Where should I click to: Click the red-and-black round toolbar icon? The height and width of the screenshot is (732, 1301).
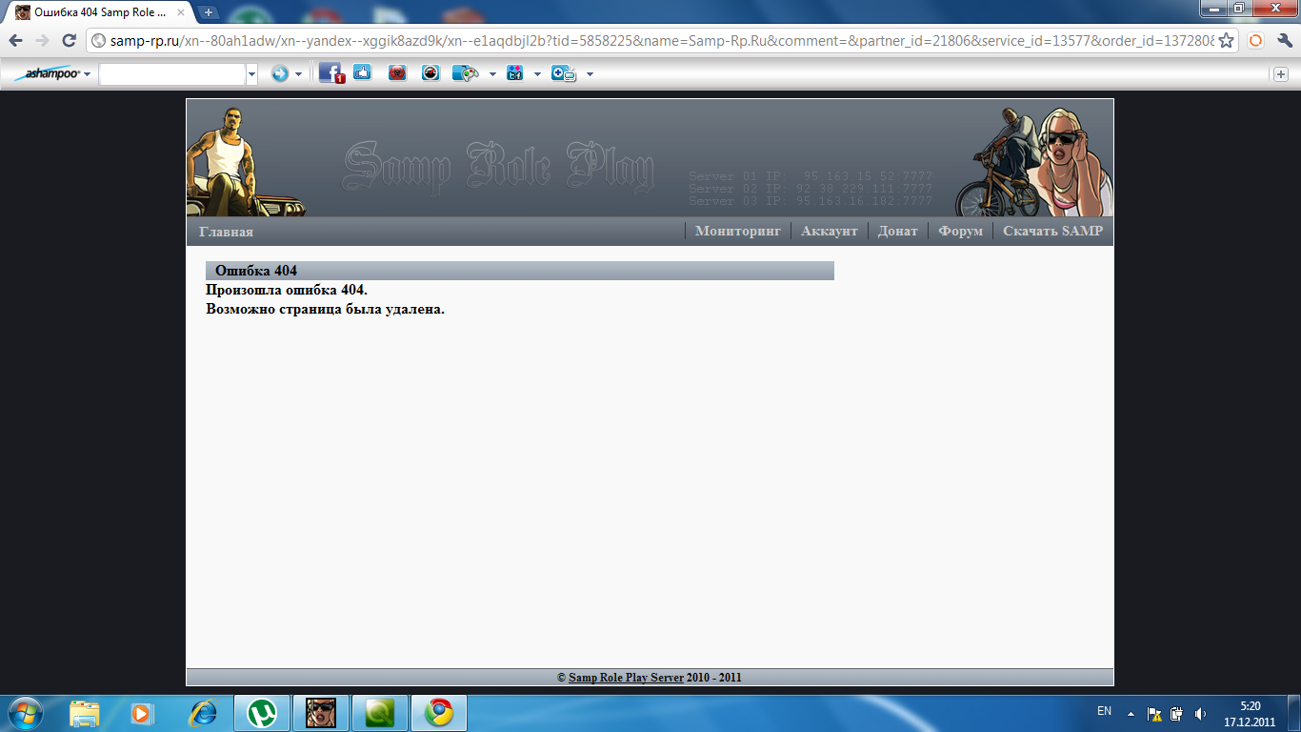click(430, 73)
